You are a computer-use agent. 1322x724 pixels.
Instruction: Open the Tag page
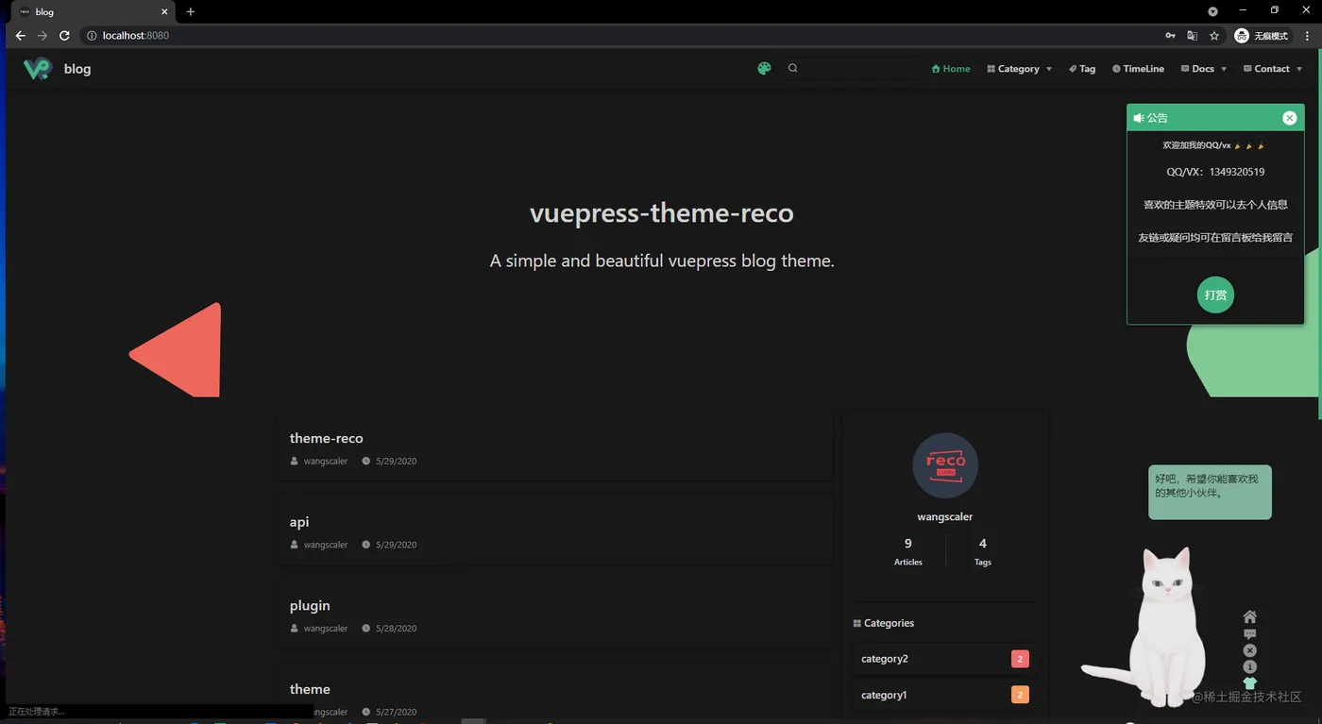(1082, 69)
